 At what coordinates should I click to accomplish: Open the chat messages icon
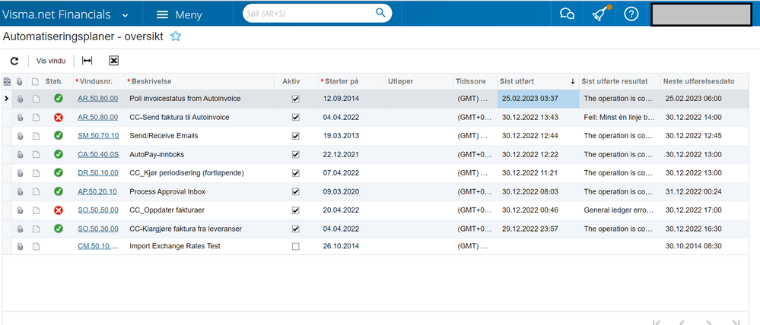[567, 14]
